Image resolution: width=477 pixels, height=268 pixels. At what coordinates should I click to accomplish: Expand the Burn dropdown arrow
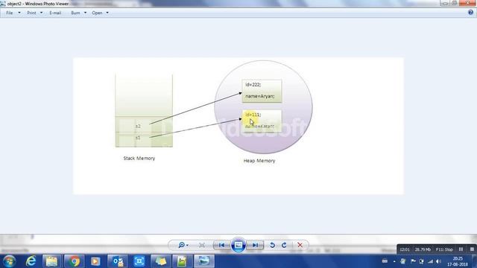point(85,13)
